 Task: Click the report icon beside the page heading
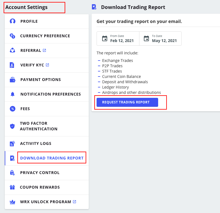click(94, 7)
